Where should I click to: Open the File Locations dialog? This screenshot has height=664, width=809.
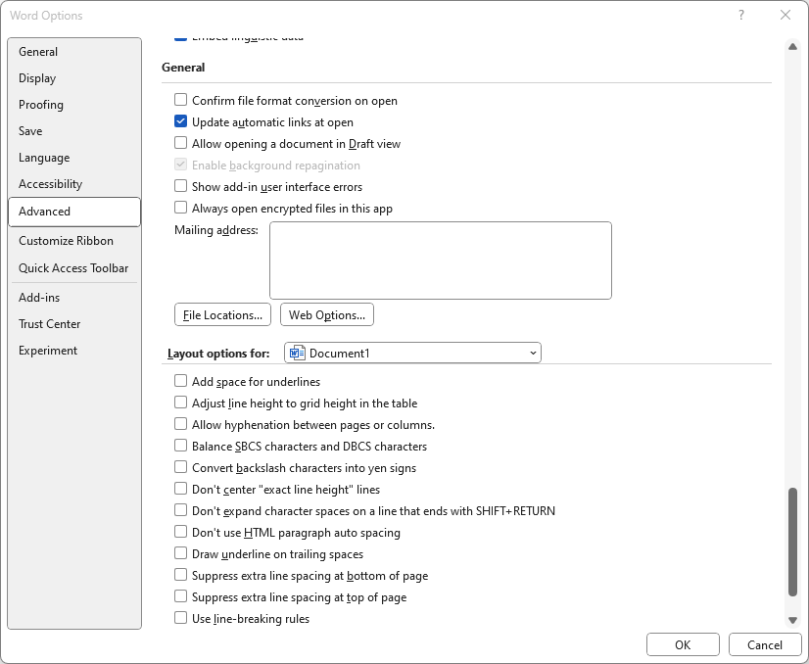pos(222,314)
